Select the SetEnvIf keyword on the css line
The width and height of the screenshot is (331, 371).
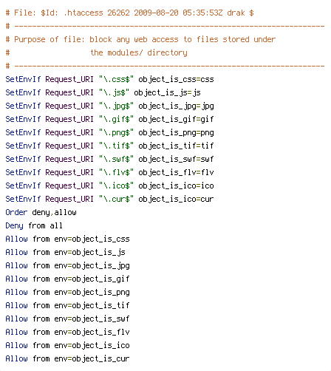point(23,79)
